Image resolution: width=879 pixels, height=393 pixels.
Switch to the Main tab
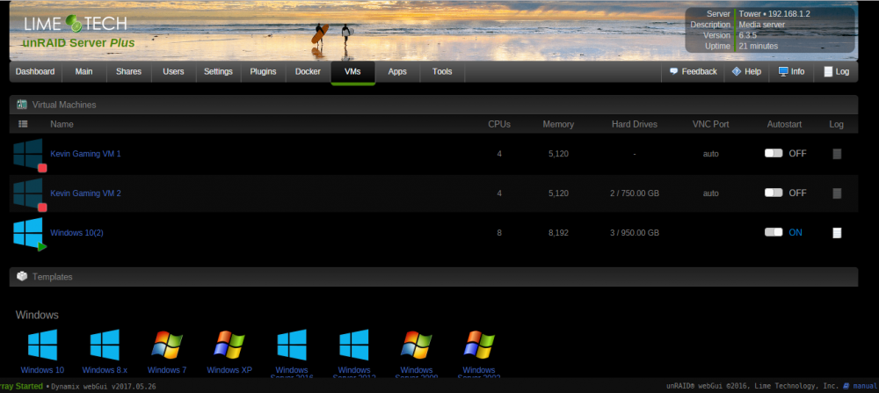tap(84, 72)
